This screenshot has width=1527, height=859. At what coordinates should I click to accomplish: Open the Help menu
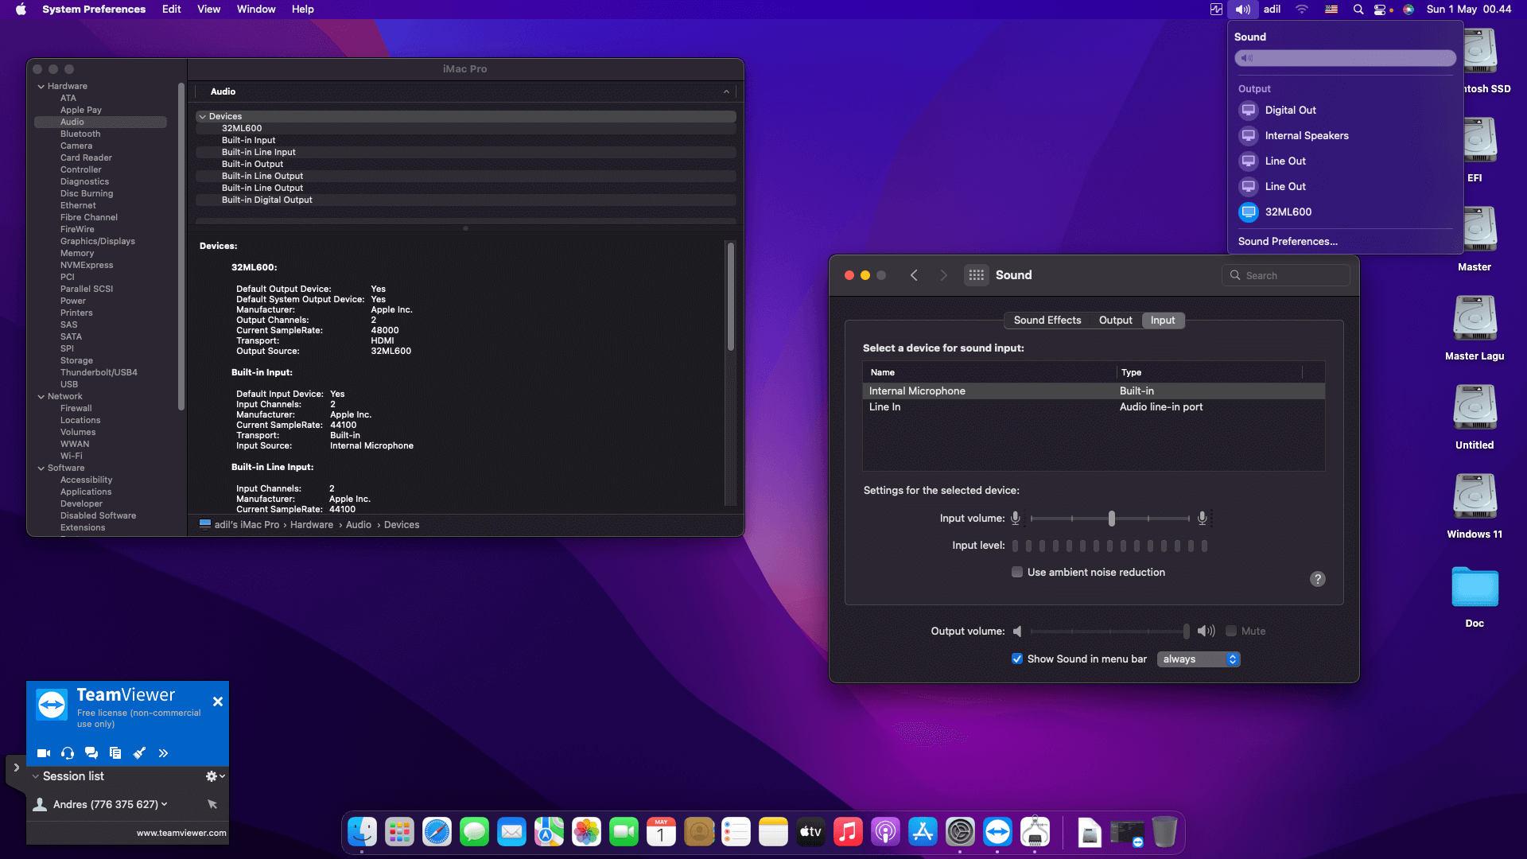[302, 10]
